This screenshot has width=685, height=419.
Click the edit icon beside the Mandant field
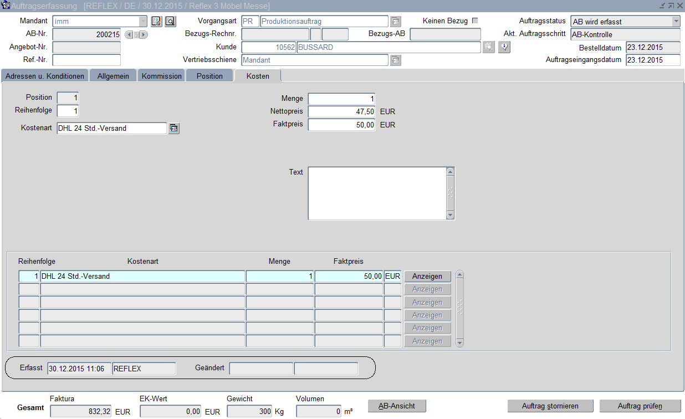point(156,22)
